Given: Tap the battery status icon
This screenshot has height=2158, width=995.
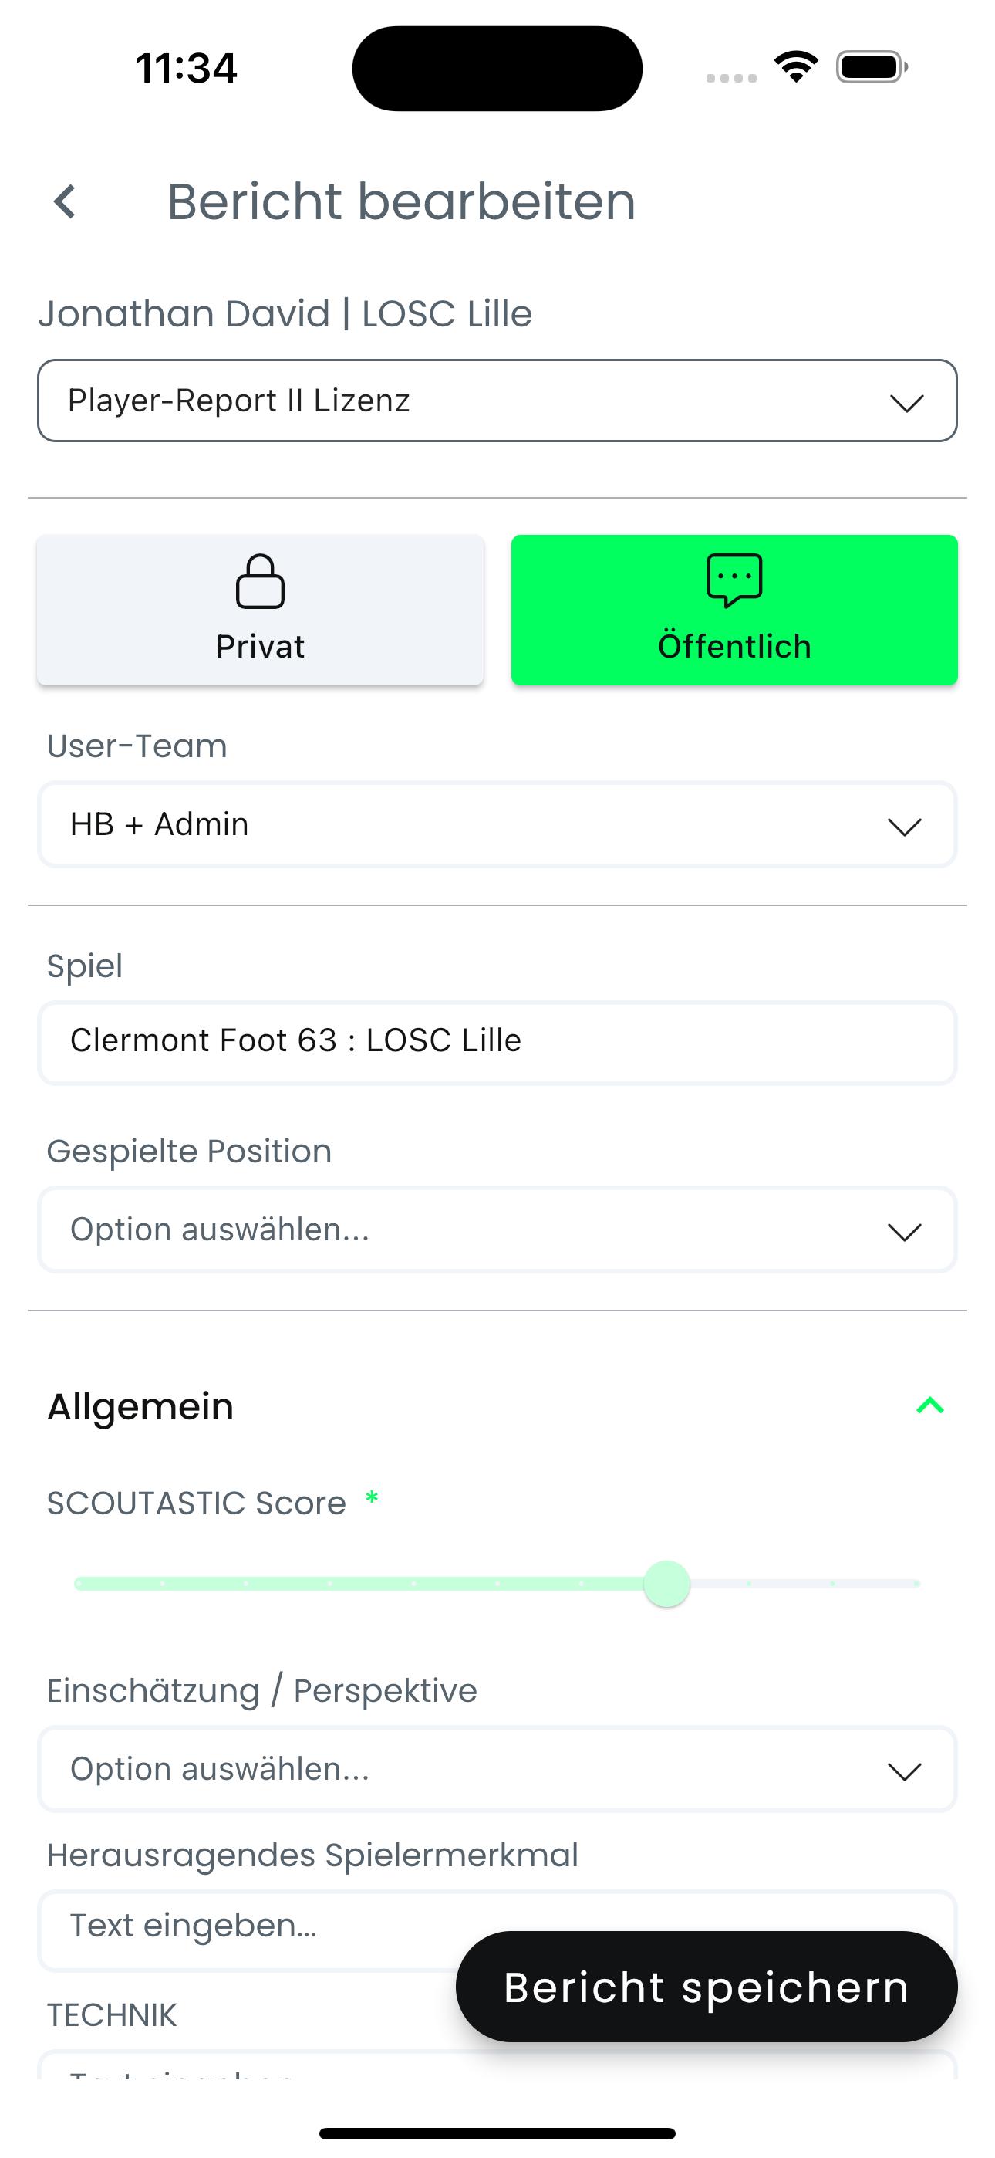Looking at the screenshot, I should point(872,67).
